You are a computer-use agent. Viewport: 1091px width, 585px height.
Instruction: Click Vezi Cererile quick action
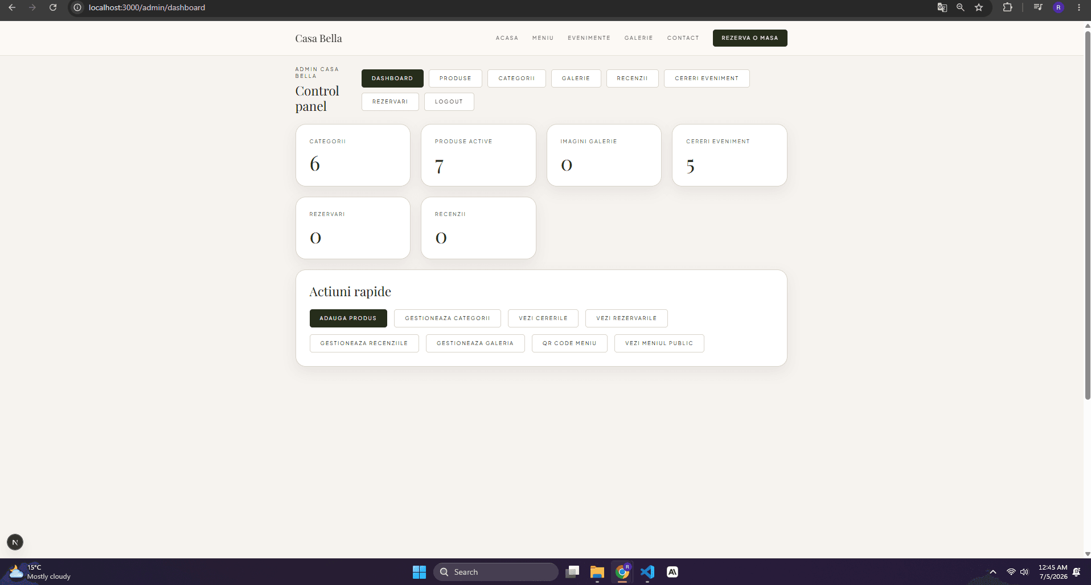tap(543, 318)
